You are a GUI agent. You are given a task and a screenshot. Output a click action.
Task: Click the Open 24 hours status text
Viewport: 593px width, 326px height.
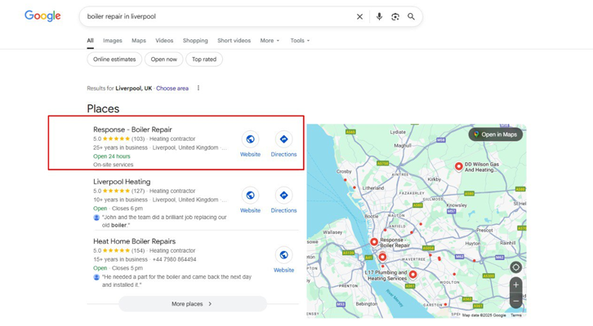tap(112, 156)
